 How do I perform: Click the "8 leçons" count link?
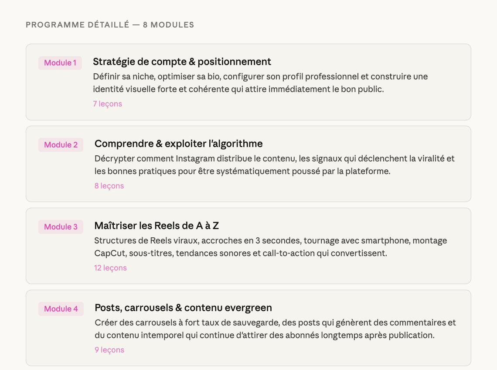coord(109,186)
